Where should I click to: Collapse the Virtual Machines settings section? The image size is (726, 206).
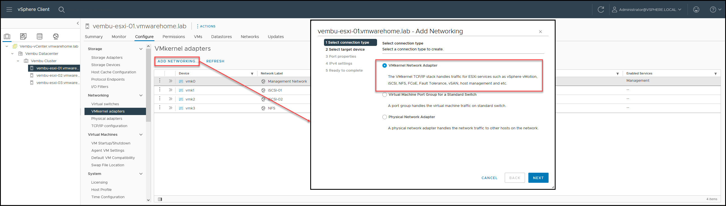click(141, 135)
